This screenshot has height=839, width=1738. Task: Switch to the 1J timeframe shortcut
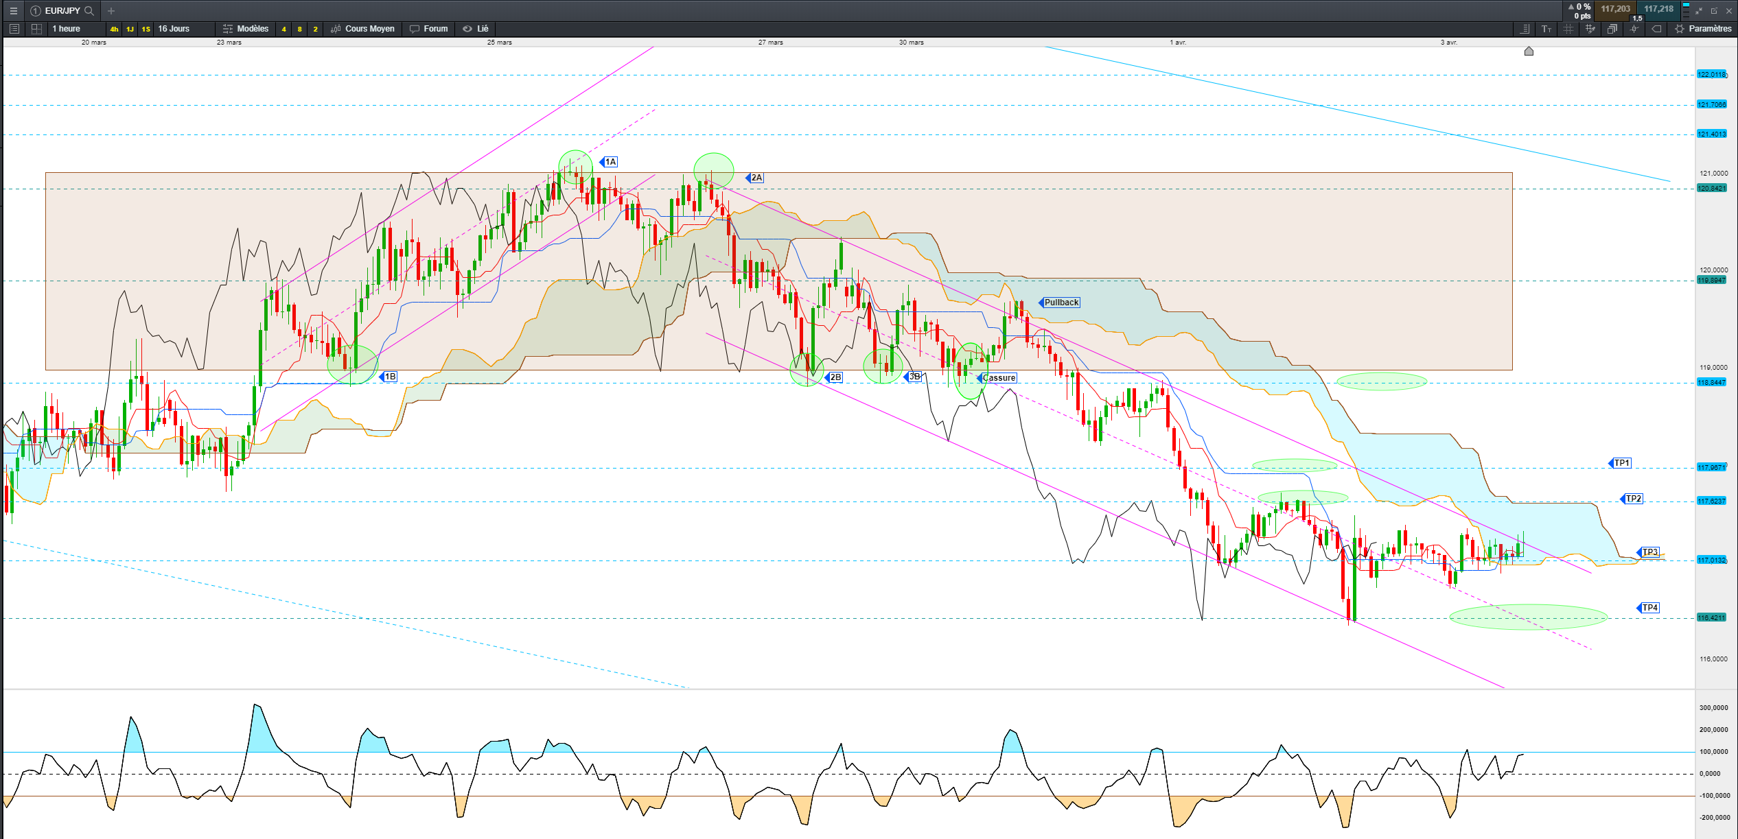[130, 29]
